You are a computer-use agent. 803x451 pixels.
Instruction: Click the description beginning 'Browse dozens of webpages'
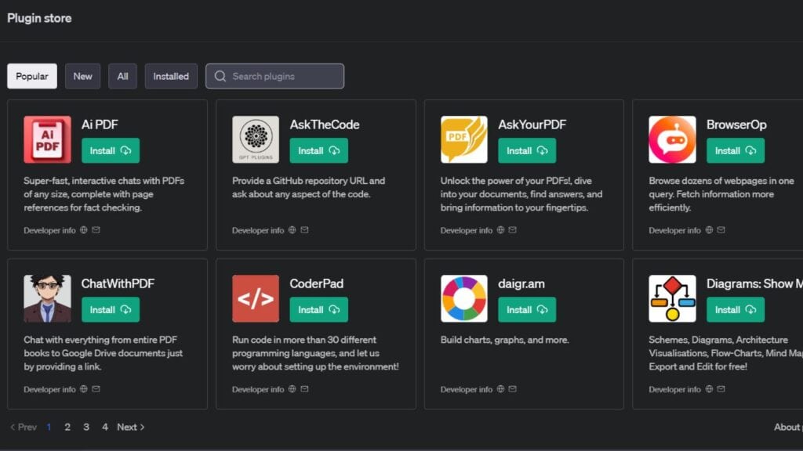(721, 194)
